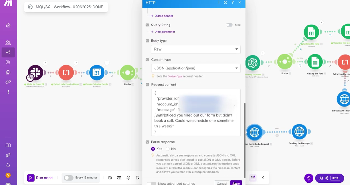Screen dimensions: 350x185
Task: Select the 'Extracting the Prov…' HTTP module
Action: pos(344,99)
